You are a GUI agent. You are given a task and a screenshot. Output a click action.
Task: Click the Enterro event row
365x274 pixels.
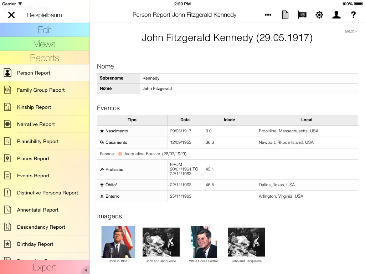click(x=227, y=196)
